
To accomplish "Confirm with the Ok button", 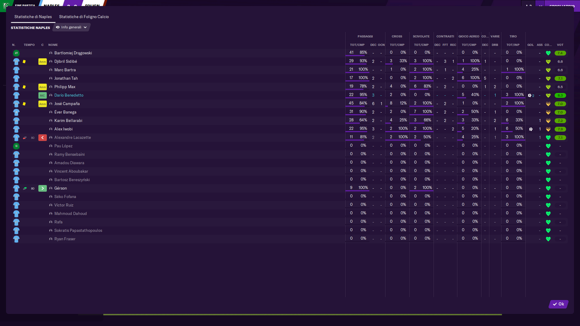I will [558, 304].
